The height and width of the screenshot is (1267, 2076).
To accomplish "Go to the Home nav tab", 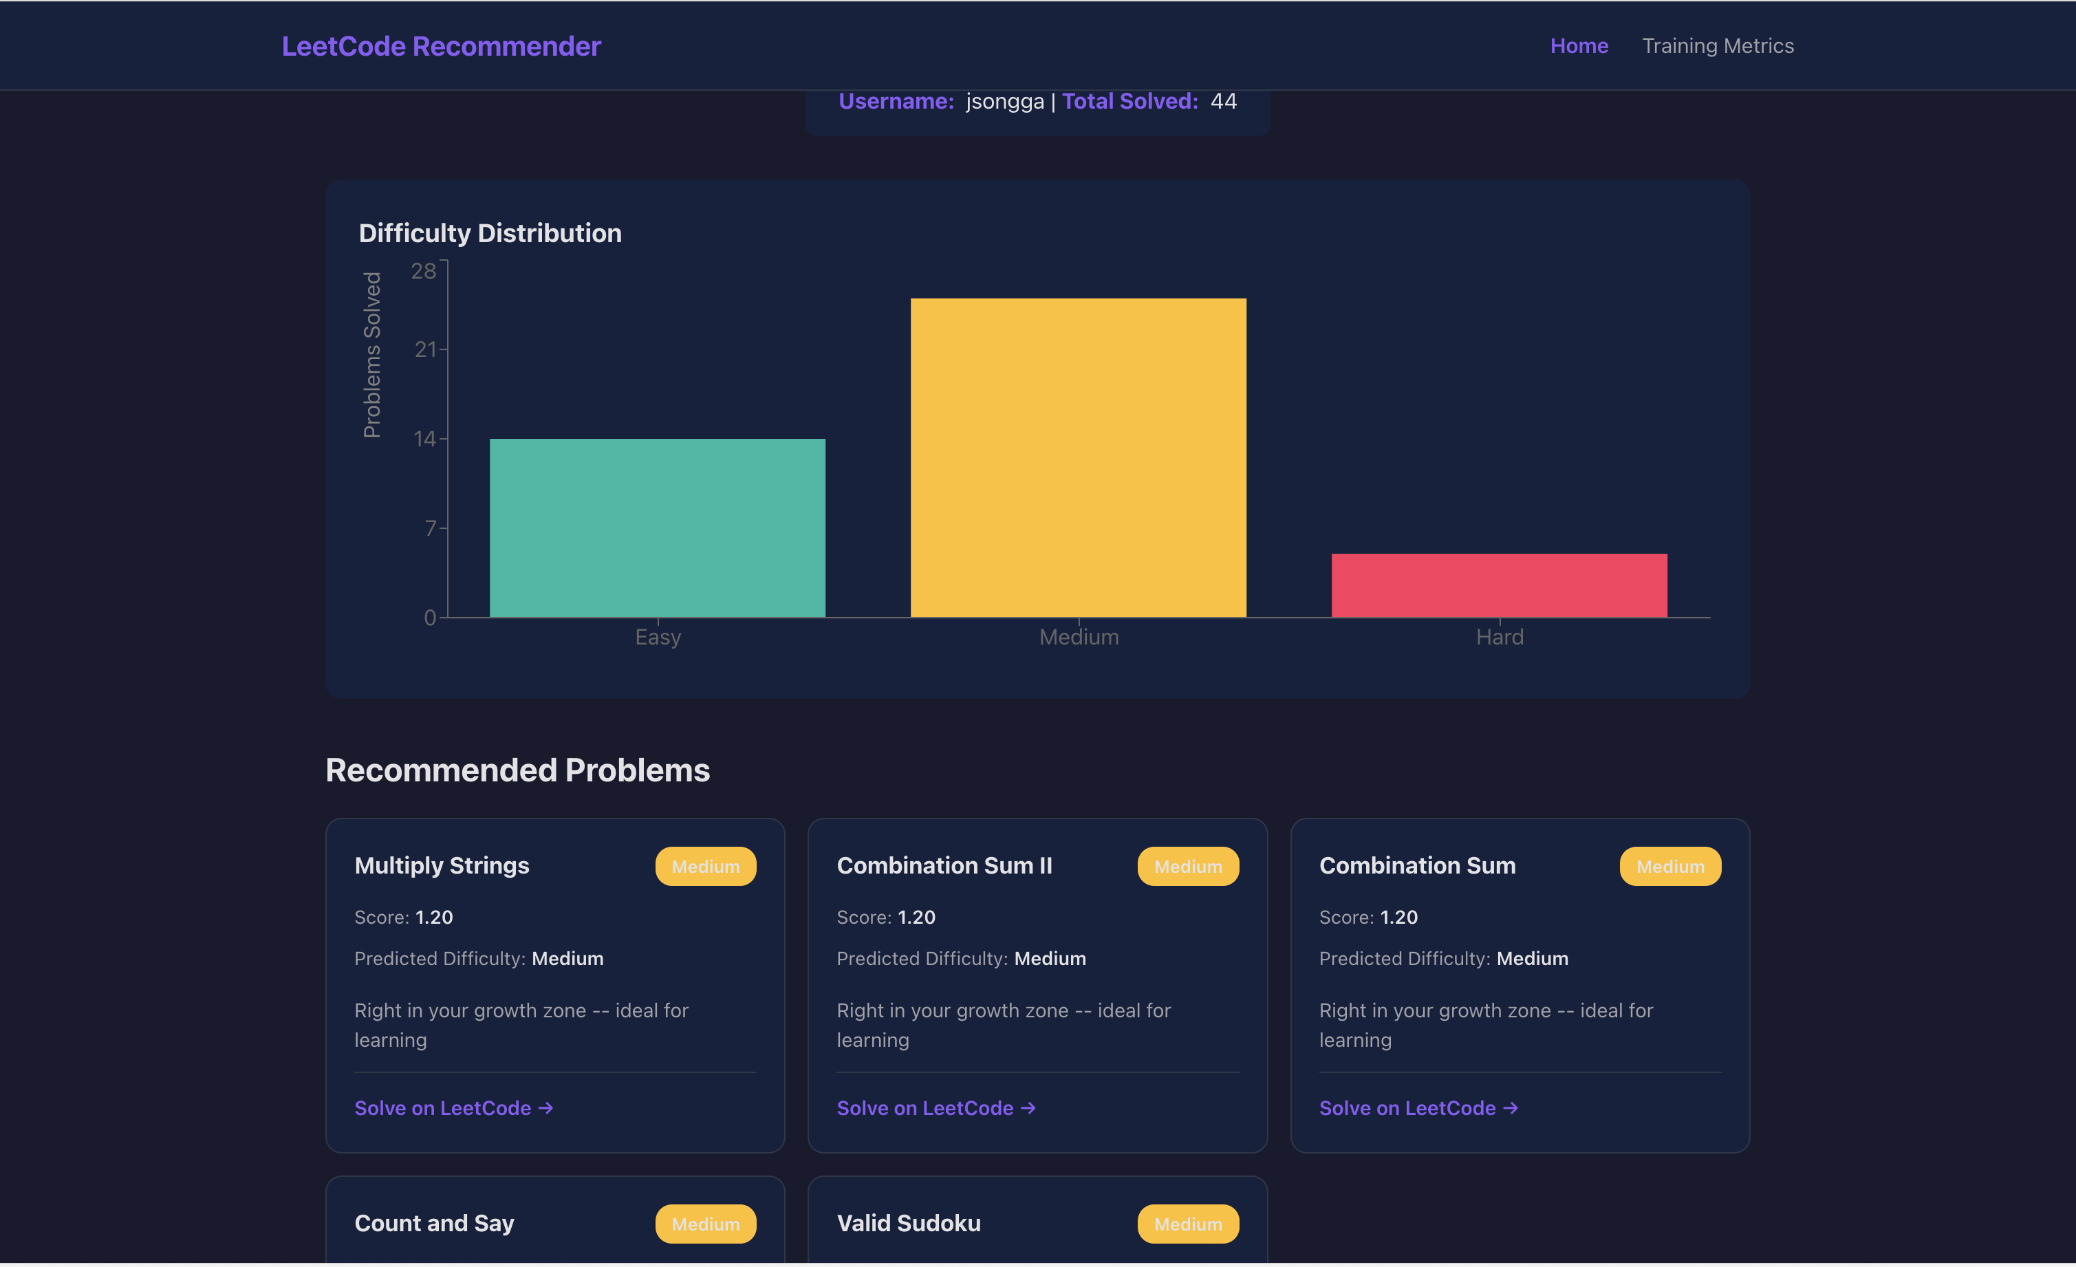I will (x=1578, y=46).
